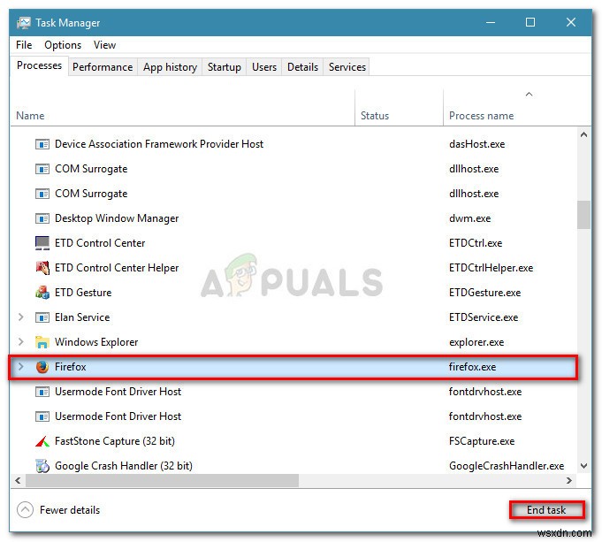Click the Elan Service process icon
Screen dimensions: 602x542
tap(42, 317)
